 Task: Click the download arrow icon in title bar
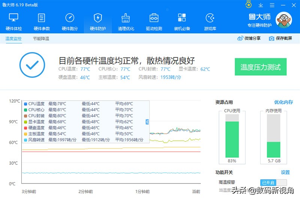coord(261,5)
